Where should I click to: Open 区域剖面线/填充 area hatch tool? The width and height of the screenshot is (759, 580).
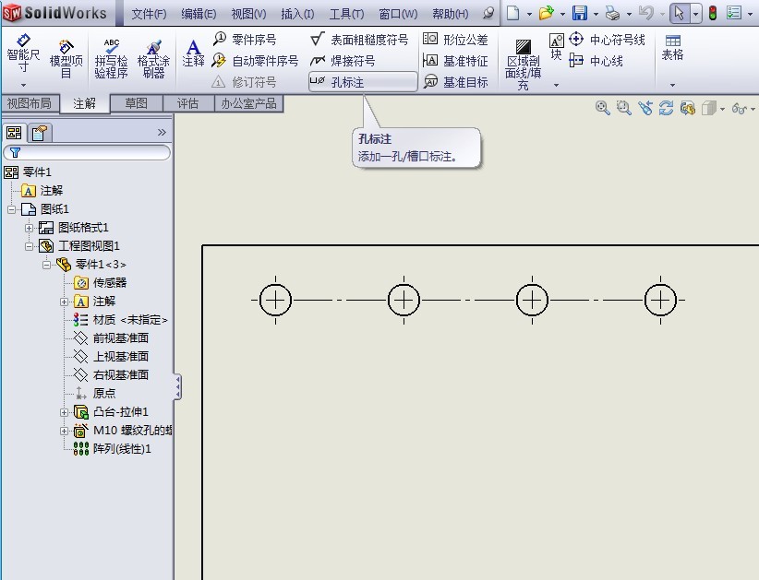click(x=523, y=65)
